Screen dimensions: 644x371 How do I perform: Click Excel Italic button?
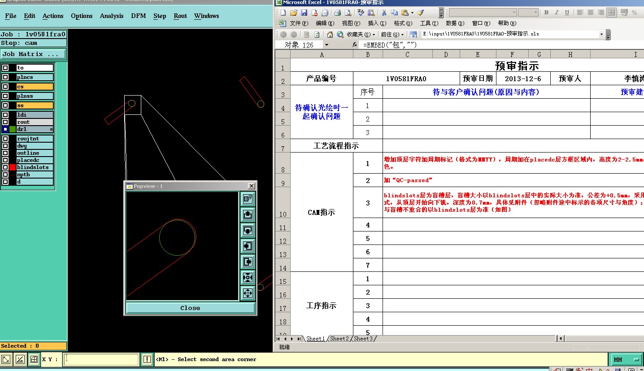557,13
